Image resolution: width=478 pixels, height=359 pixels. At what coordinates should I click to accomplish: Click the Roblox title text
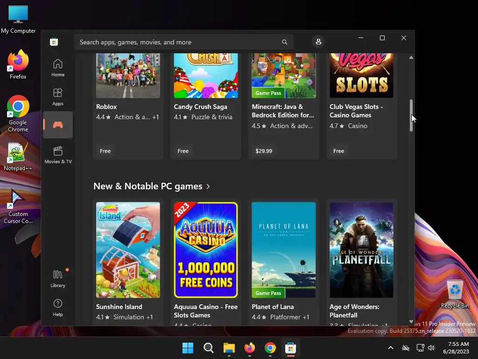[106, 107]
